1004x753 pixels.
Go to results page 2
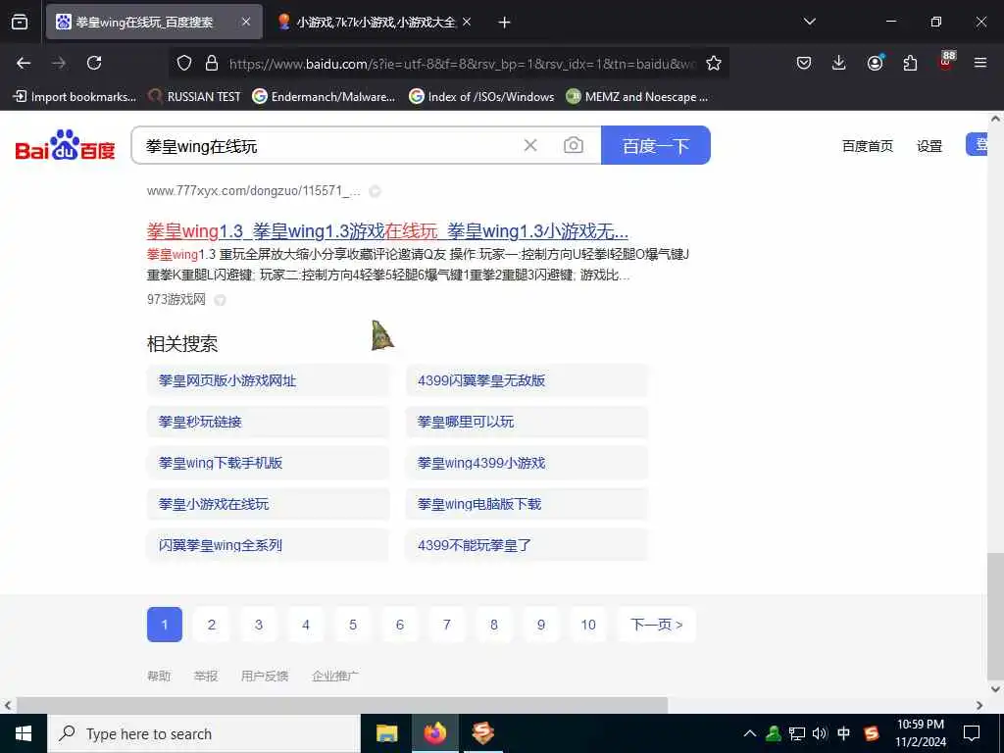pyautogui.click(x=212, y=625)
